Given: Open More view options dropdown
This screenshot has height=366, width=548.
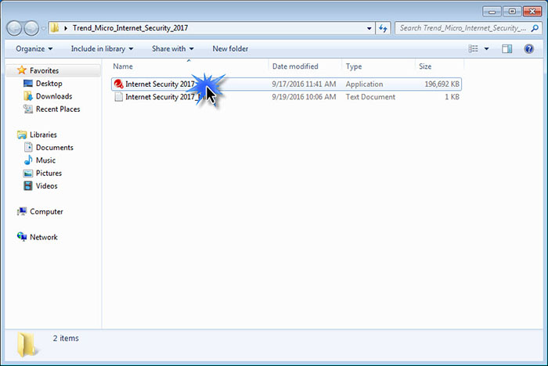Looking at the screenshot, I should pyautogui.click(x=486, y=49).
